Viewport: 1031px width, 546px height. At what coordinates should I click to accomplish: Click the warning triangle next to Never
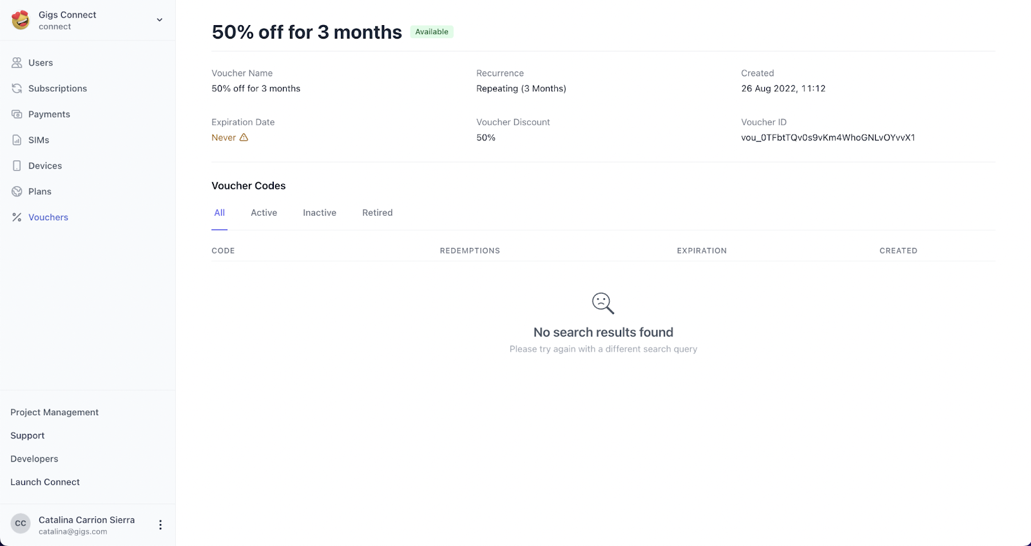click(244, 137)
